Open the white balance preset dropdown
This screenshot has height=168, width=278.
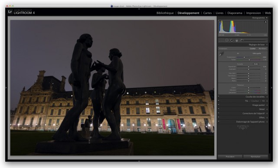pyautogui.click(x=257, y=53)
